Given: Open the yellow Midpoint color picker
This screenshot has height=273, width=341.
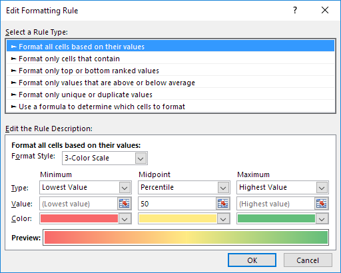Looking at the screenshot, I should click(x=184, y=218).
